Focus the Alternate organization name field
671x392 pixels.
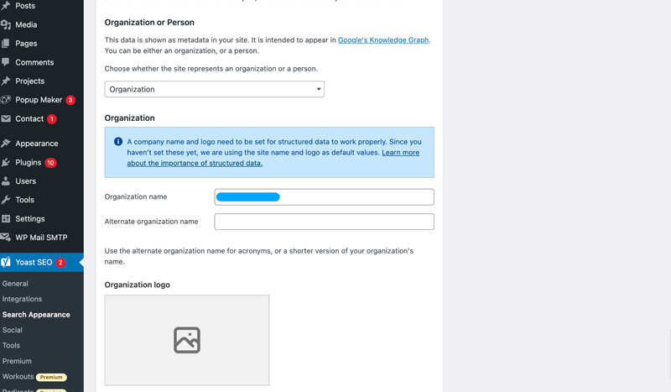pos(324,222)
